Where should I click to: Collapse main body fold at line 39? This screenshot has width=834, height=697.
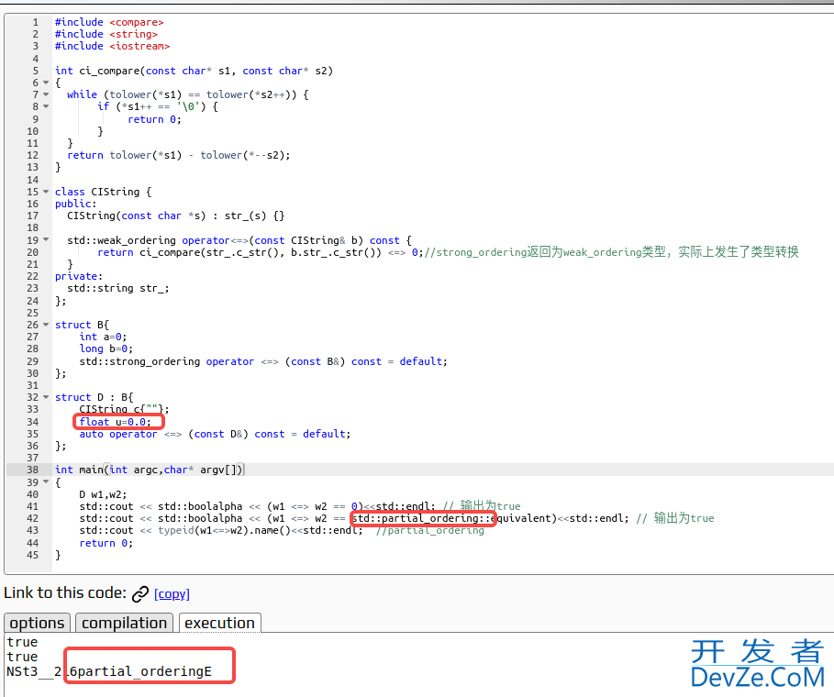point(46,481)
